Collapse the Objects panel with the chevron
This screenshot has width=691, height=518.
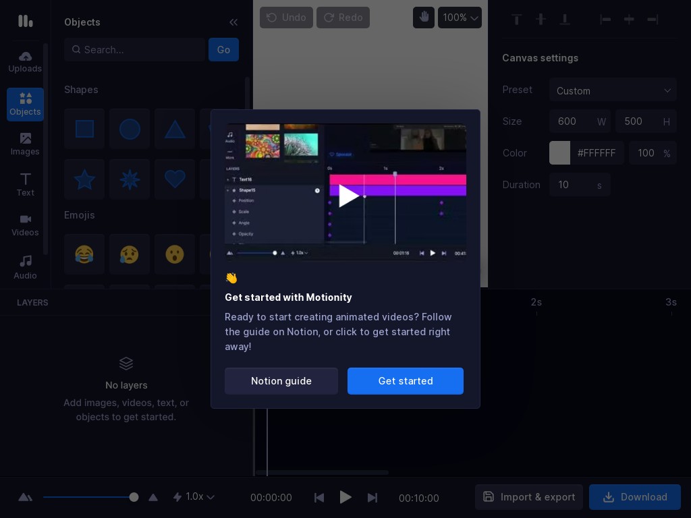233,22
